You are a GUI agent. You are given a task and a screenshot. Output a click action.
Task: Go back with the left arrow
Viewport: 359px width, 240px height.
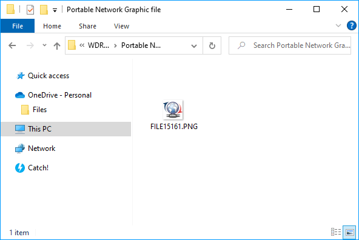12,45
